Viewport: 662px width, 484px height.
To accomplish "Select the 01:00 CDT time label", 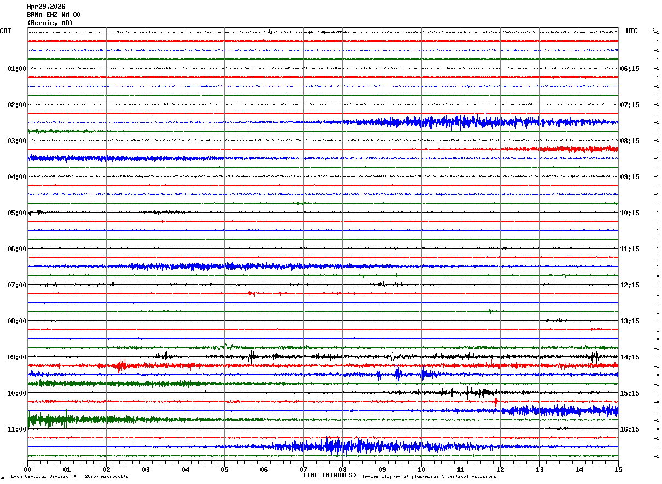I will pos(17,69).
